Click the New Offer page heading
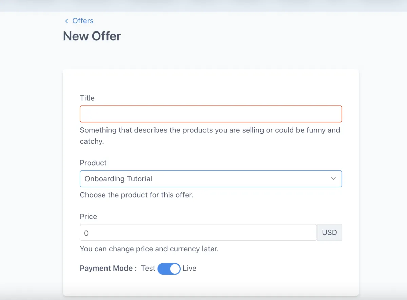Viewport: 407px width, 300px height. 92,36
